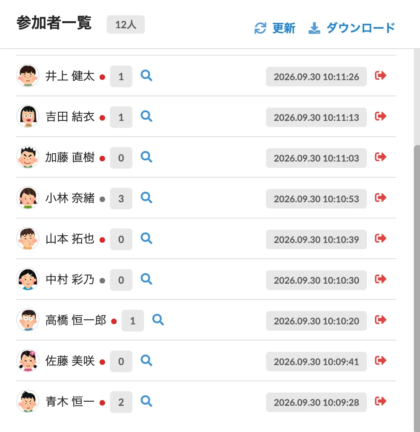Remove 中村 彩乃 with the red exit icon

pyautogui.click(x=381, y=279)
